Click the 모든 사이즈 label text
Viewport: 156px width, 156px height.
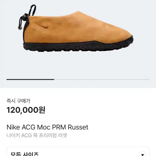coord(25,154)
